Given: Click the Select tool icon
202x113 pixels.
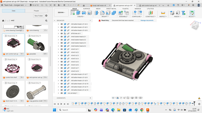Looking at the screenshot, I should (x=192, y=13).
